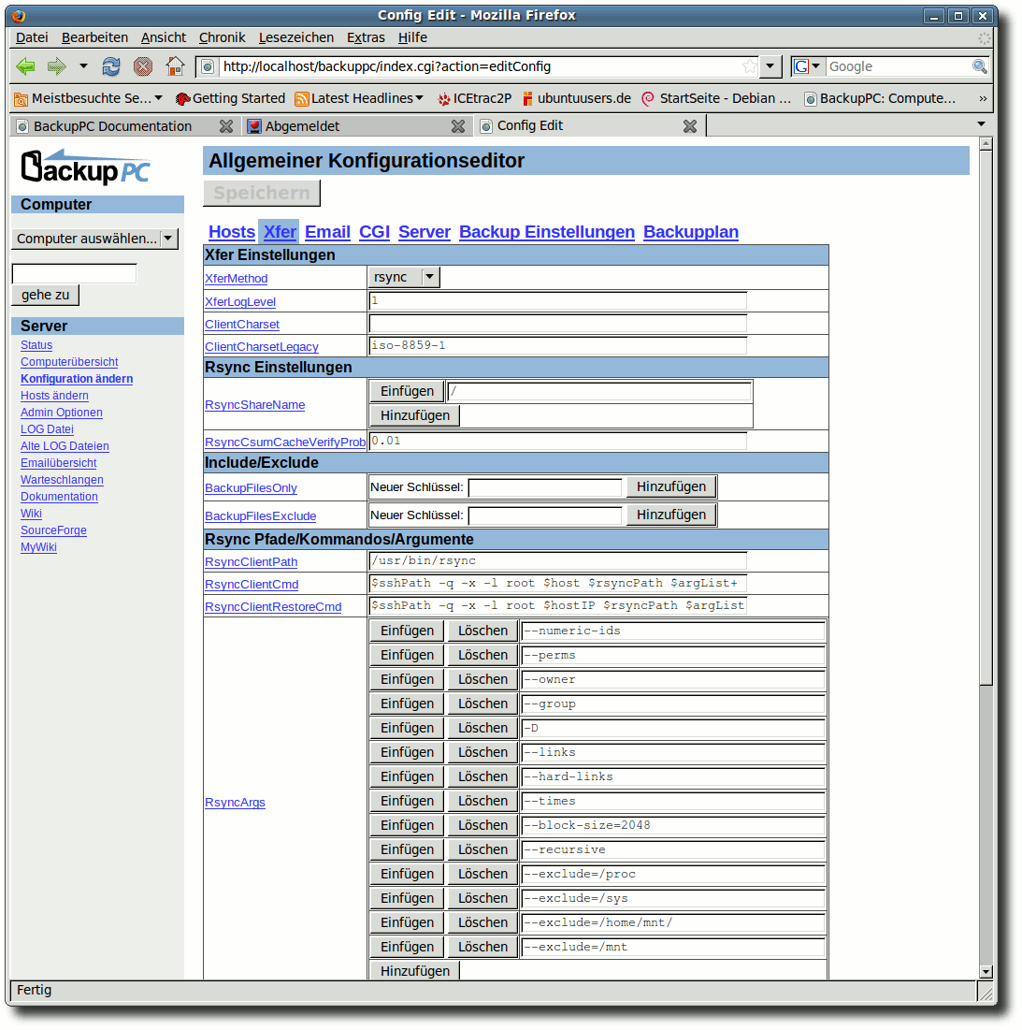Click Löschen for the --exclude=/proc argument

click(482, 874)
